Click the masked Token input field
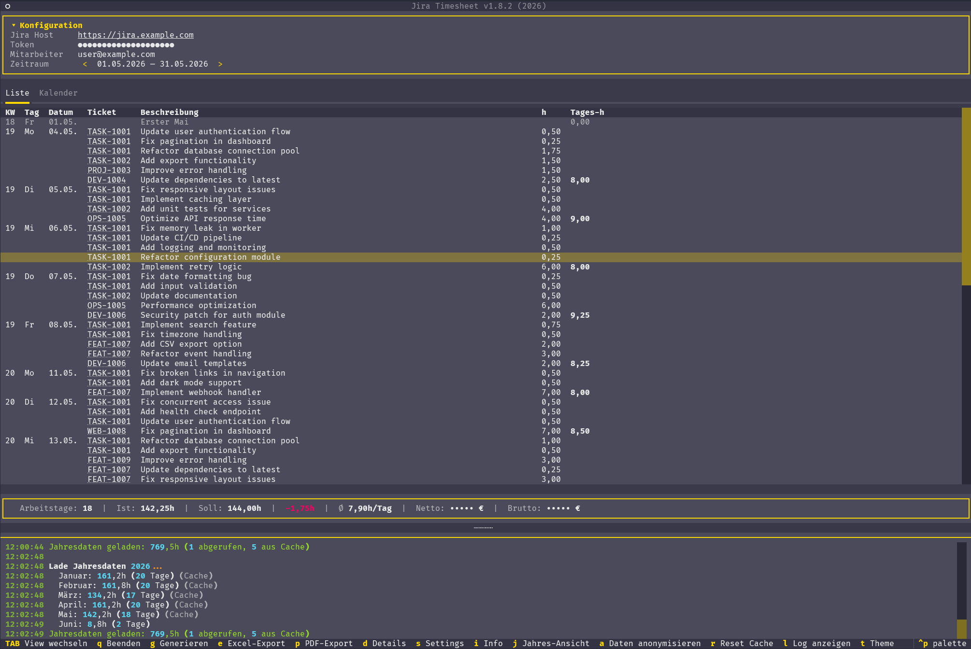This screenshot has width=971, height=649. tap(126, 44)
